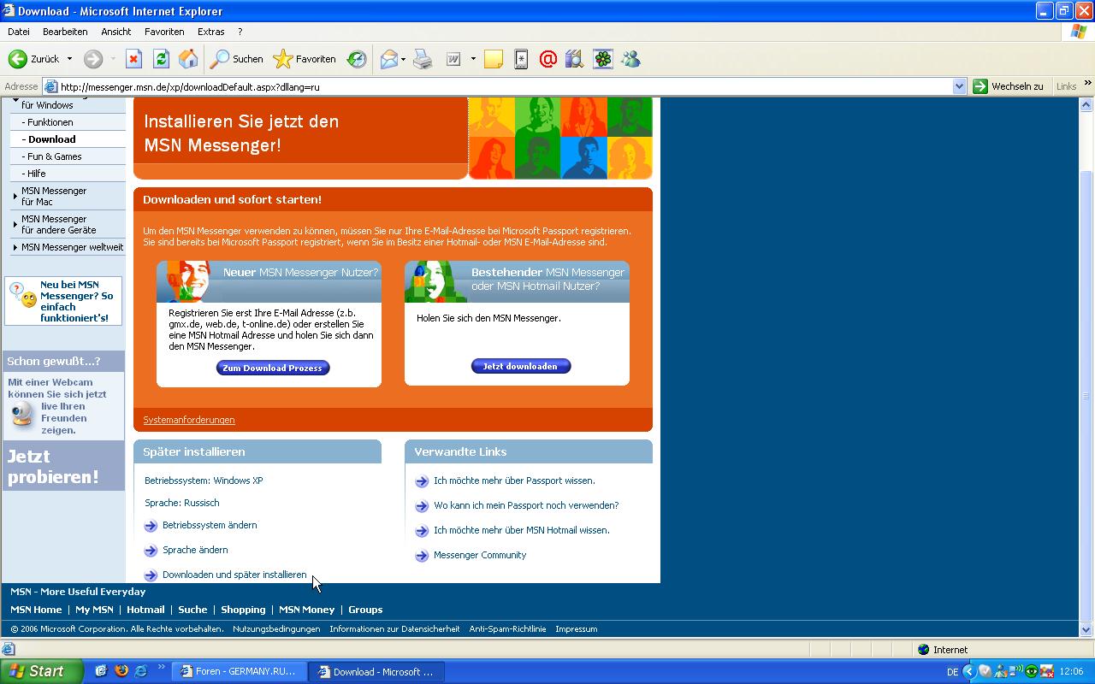Open the Favoriten star panel
The height and width of the screenshot is (684, 1095).
[305, 59]
